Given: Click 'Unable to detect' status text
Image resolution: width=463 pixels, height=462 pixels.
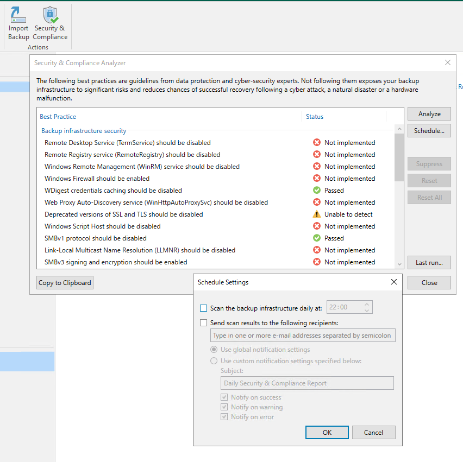Looking at the screenshot, I should click(348, 214).
